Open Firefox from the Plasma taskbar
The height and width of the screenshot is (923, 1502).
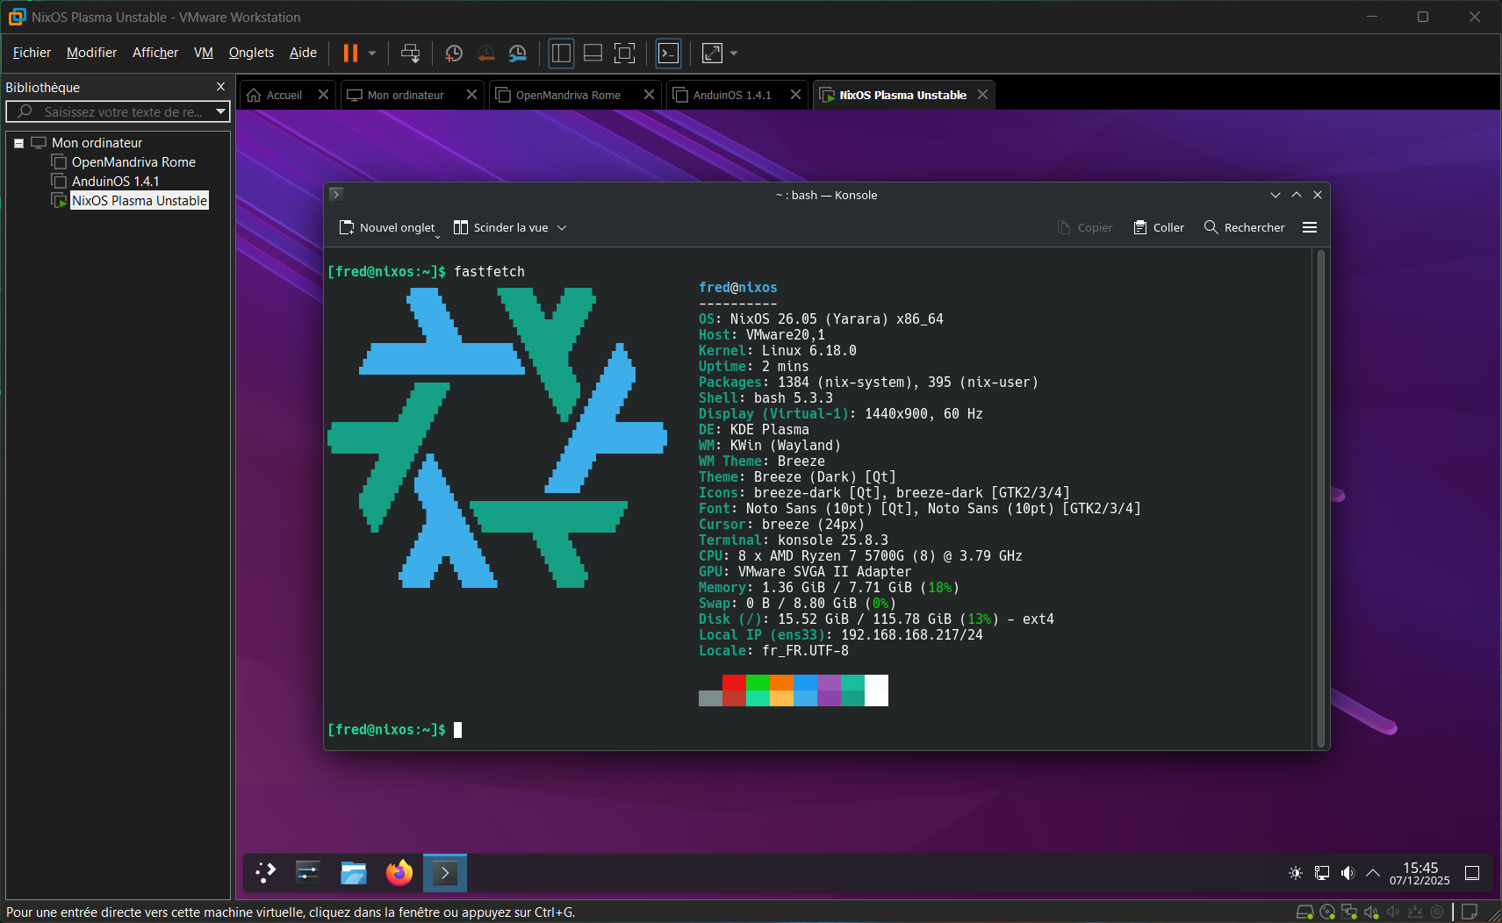tap(399, 872)
